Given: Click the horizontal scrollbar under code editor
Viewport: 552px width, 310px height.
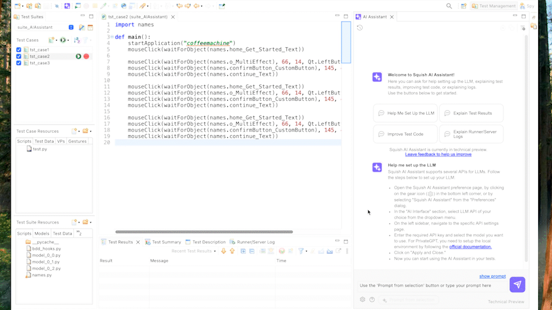Looking at the screenshot, I should pos(204,232).
